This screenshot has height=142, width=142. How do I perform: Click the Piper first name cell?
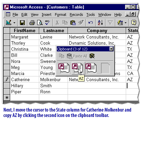(25, 92)
